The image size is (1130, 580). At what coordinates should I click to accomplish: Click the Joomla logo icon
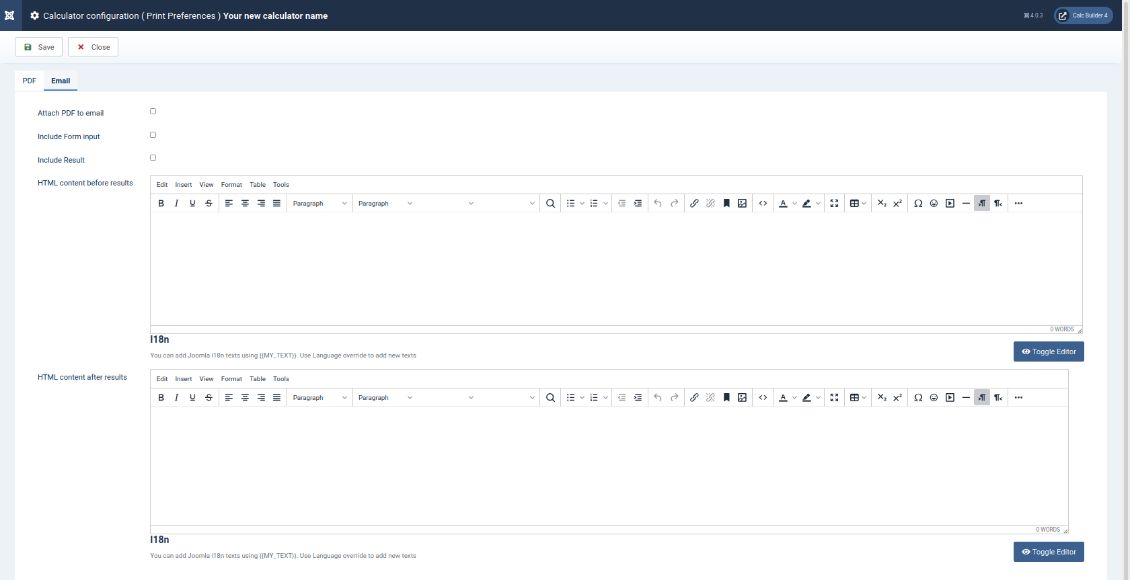(x=9, y=15)
